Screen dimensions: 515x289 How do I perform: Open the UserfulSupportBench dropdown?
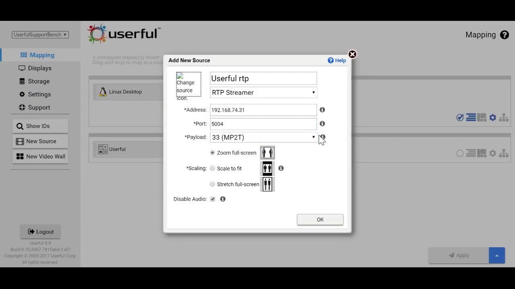point(40,35)
